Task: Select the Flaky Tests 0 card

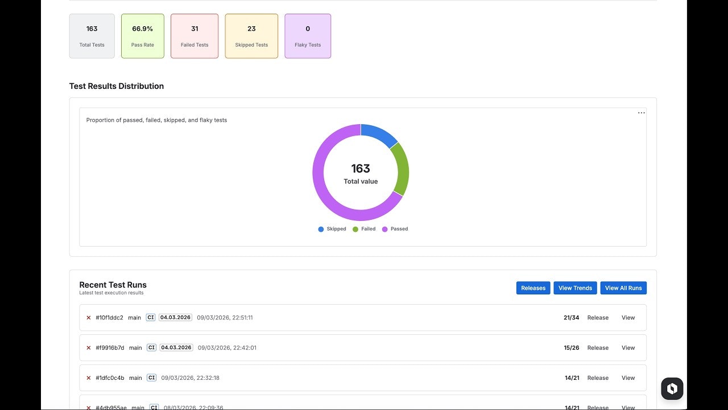Action: click(308, 36)
